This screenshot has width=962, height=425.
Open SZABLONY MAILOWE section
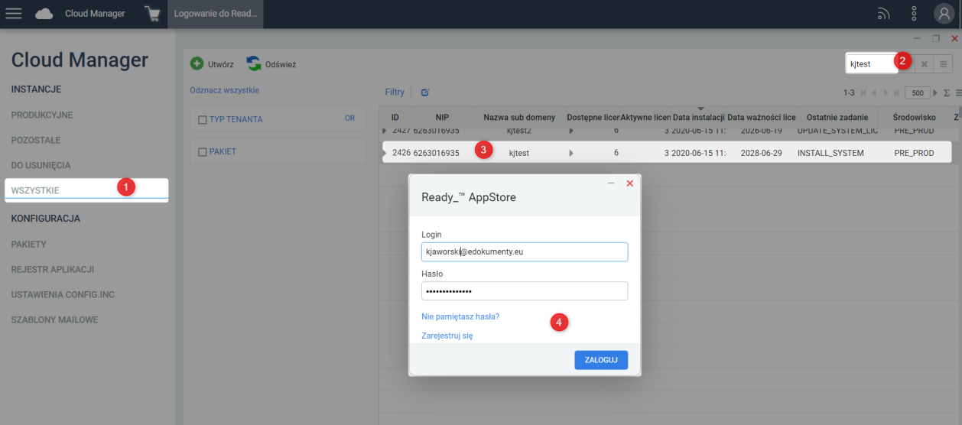click(x=54, y=320)
